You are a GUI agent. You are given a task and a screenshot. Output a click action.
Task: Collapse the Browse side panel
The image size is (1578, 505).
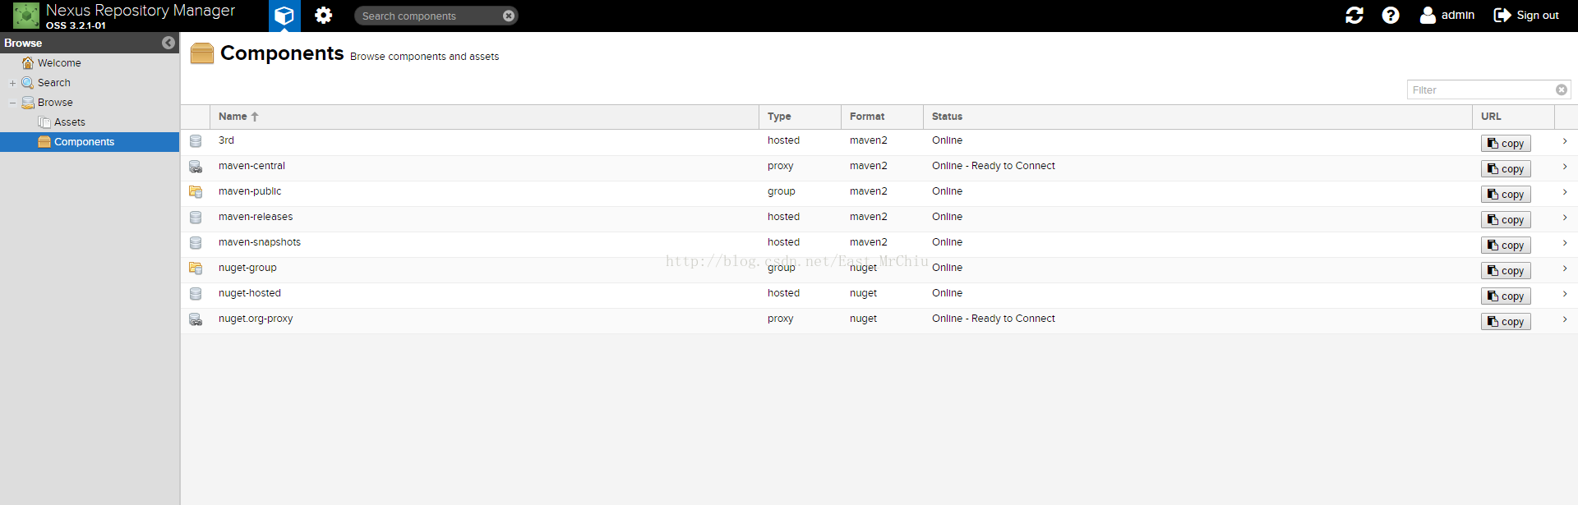[168, 43]
